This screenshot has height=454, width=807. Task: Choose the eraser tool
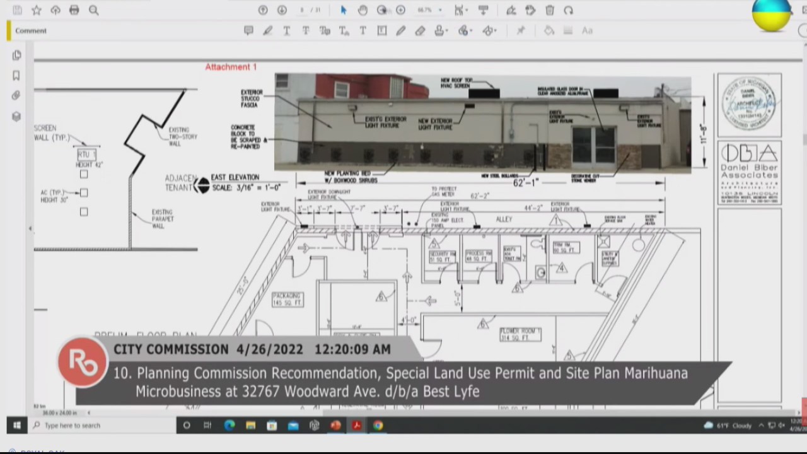[420, 30]
